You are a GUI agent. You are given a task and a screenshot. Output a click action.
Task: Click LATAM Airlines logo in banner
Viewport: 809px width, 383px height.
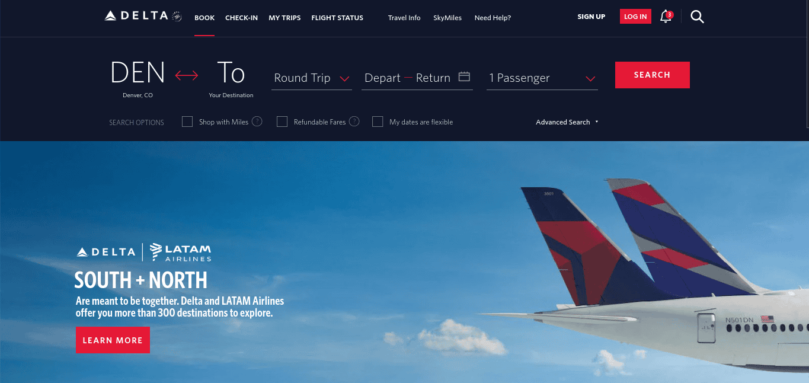click(180, 252)
